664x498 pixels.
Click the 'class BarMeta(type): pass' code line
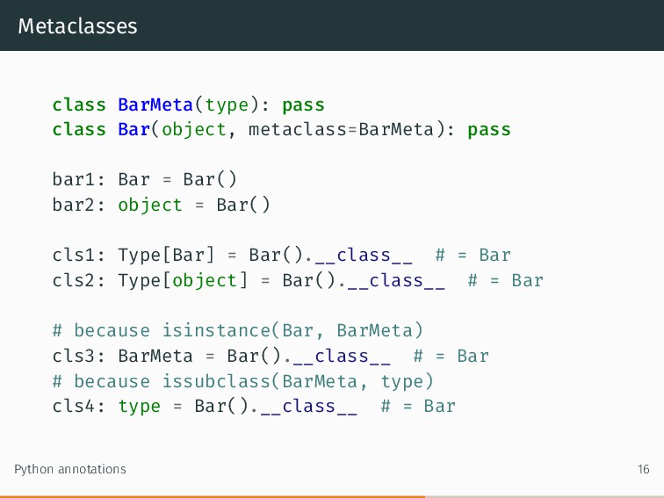click(x=189, y=105)
